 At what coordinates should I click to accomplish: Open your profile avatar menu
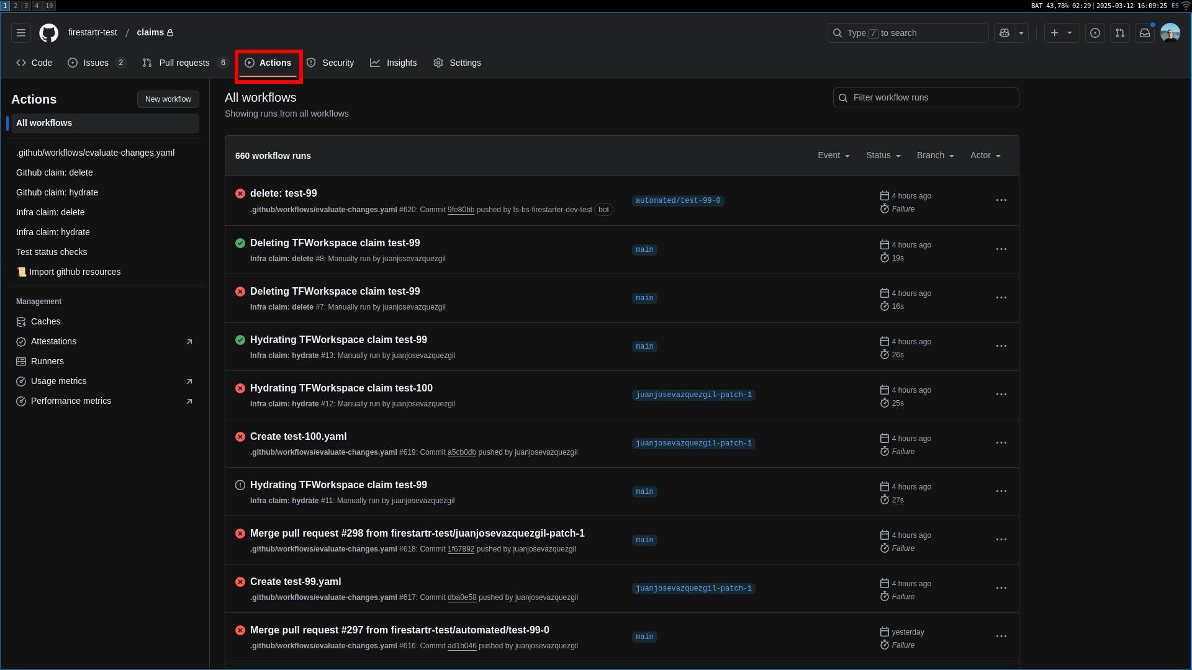(x=1170, y=32)
